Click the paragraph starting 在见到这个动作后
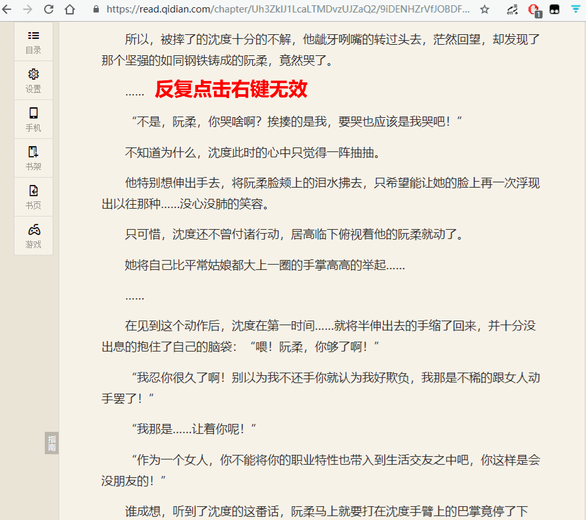 [319, 336]
